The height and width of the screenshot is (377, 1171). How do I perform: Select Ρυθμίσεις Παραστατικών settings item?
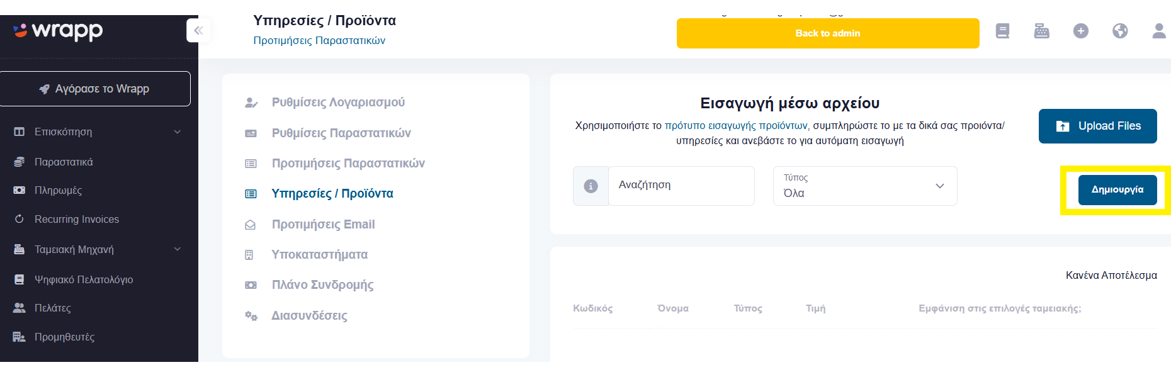click(341, 133)
